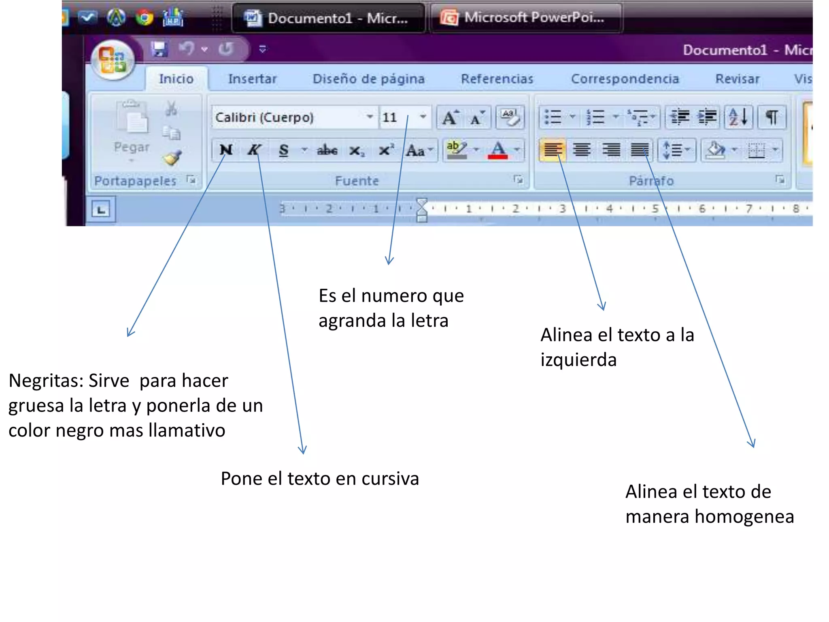Image resolution: width=829 pixels, height=622 pixels.
Task: Switch to the Insertar tab
Action: pyautogui.click(x=252, y=79)
